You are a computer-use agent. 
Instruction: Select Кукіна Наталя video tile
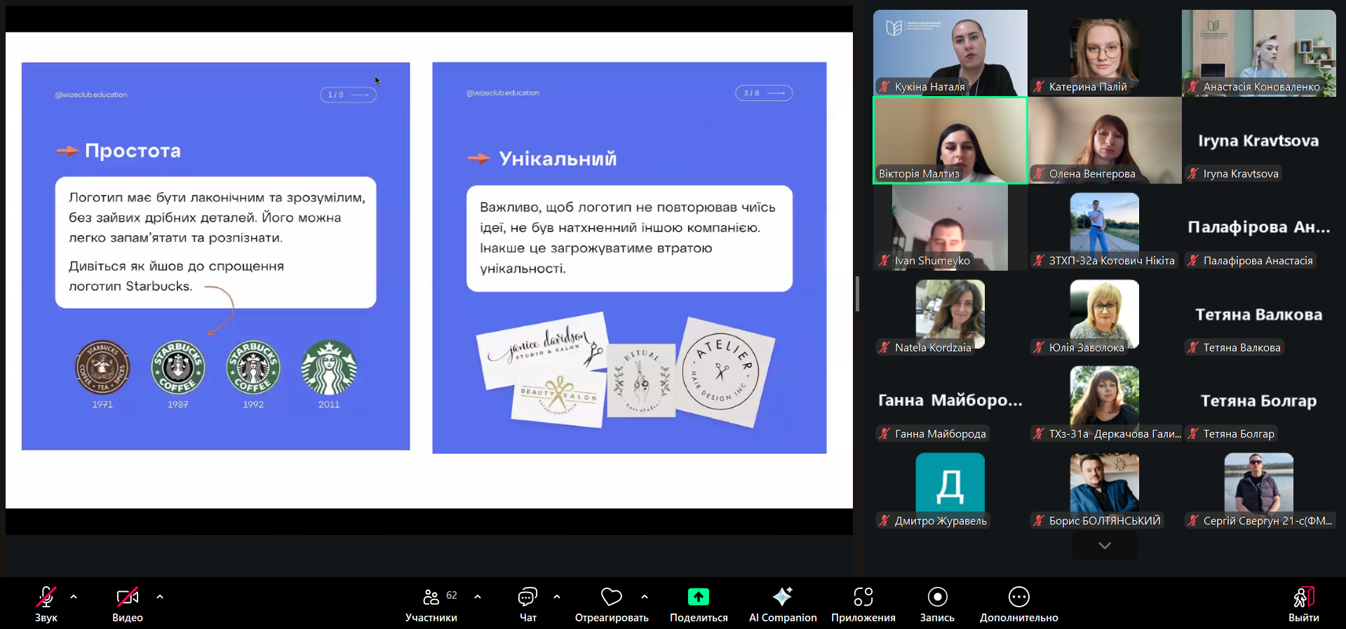(950, 53)
